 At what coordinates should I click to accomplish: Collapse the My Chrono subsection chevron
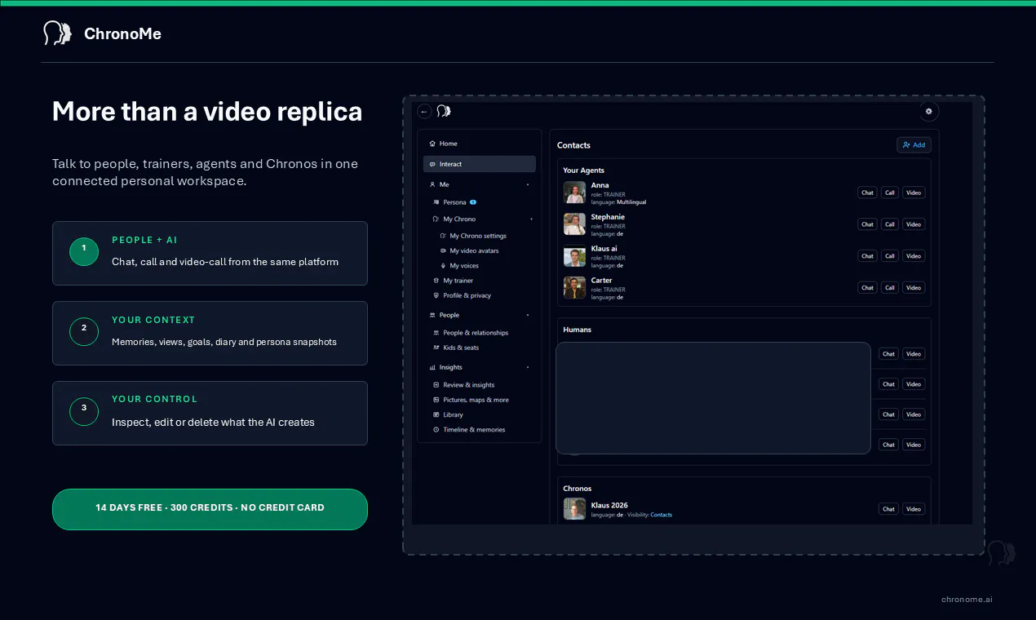click(531, 219)
